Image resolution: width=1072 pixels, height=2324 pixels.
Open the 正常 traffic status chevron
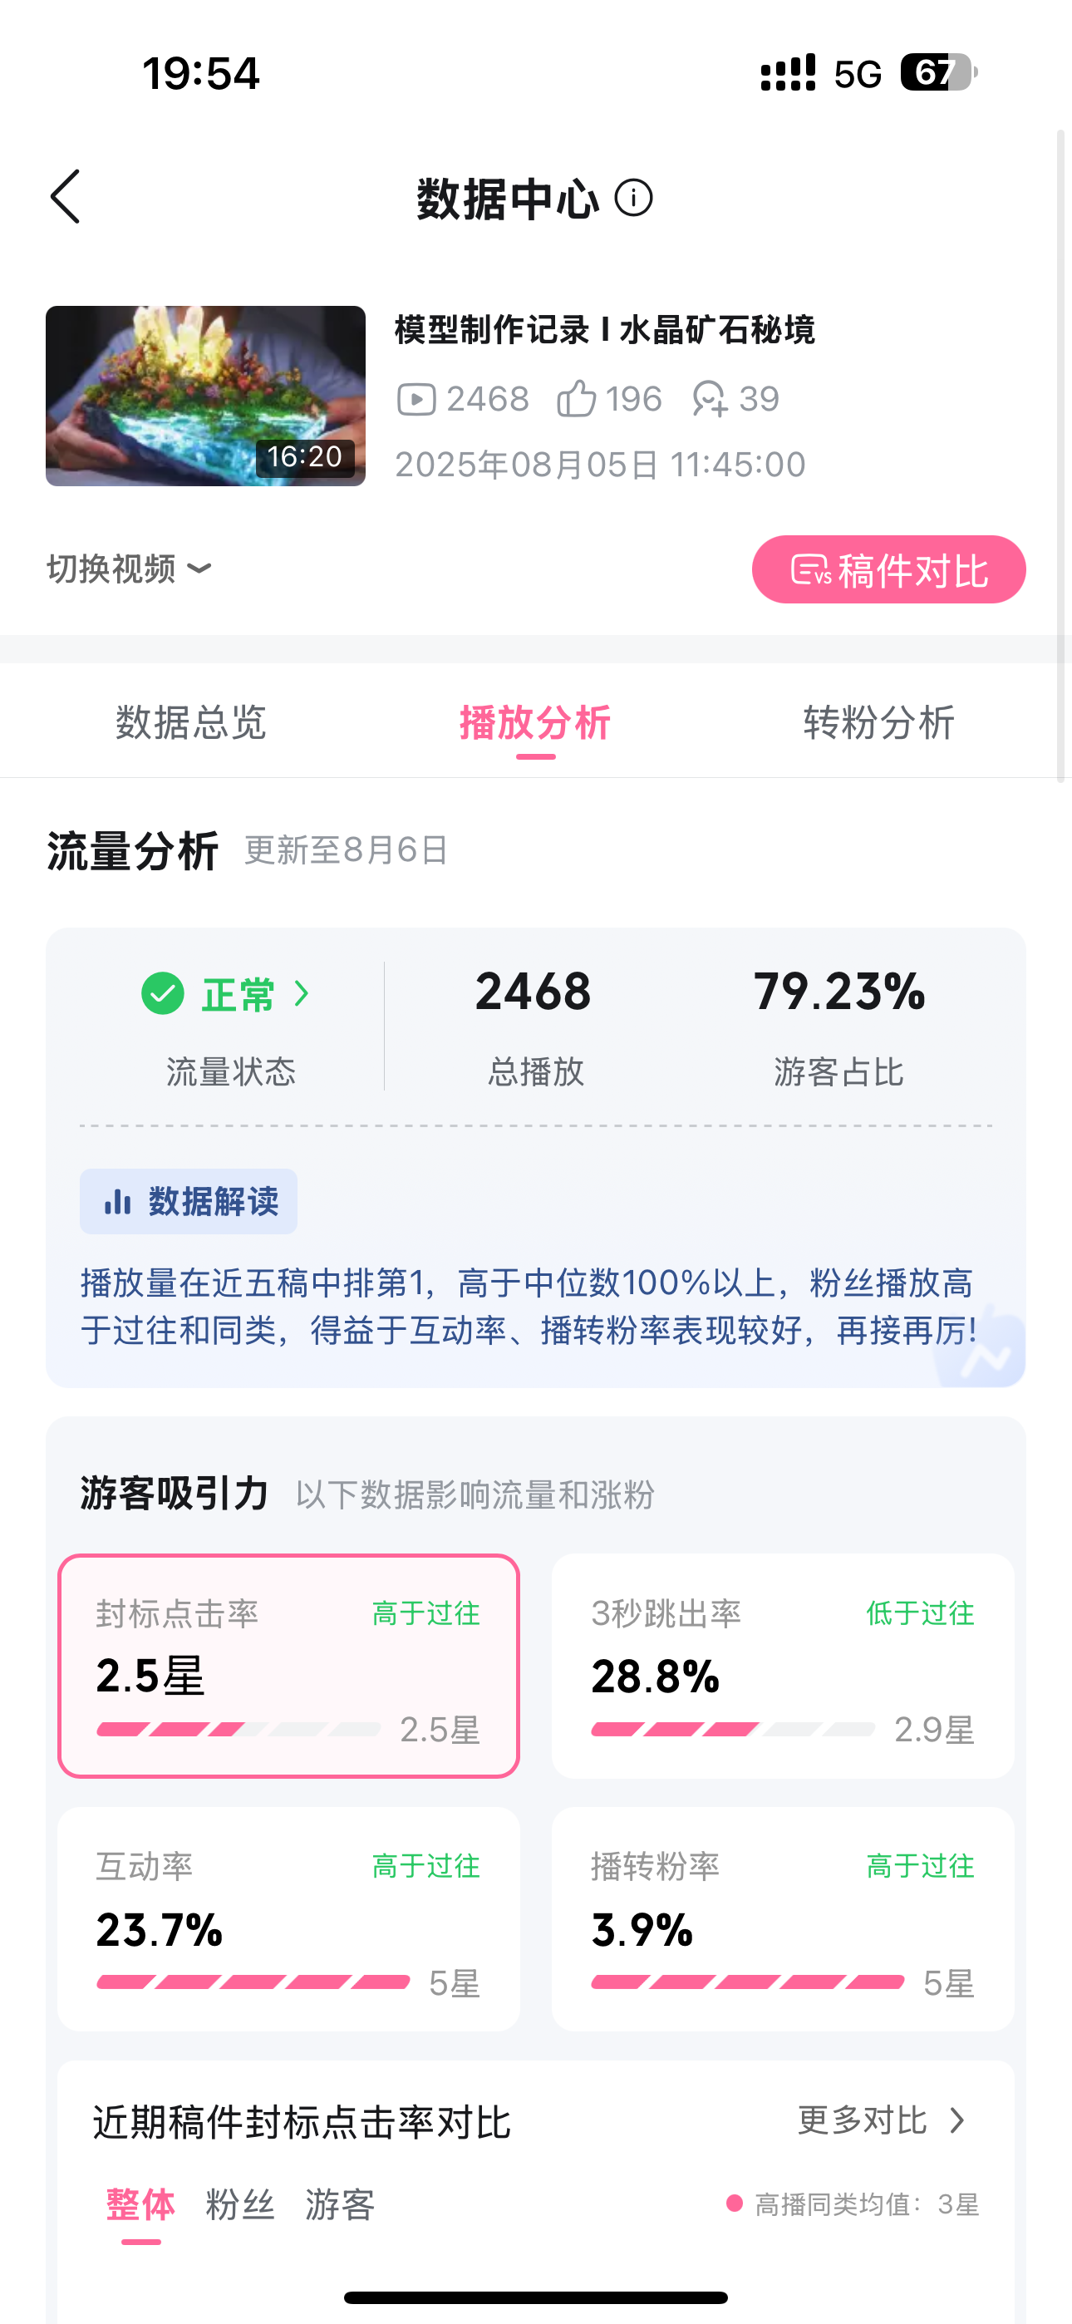[302, 993]
